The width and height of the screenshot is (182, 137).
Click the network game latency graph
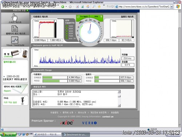[76, 58]
